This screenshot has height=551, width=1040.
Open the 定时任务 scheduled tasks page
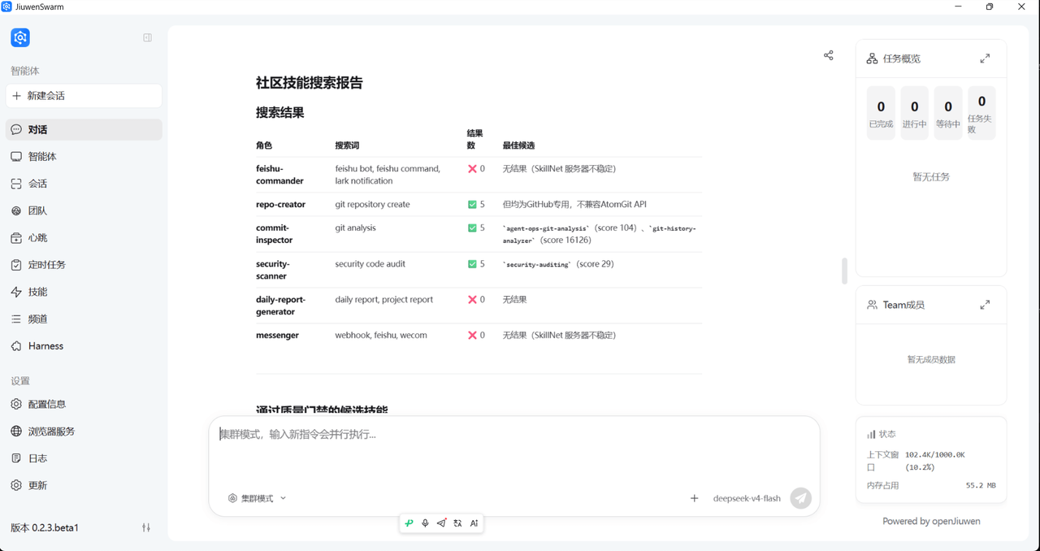[x=84, y=264]
